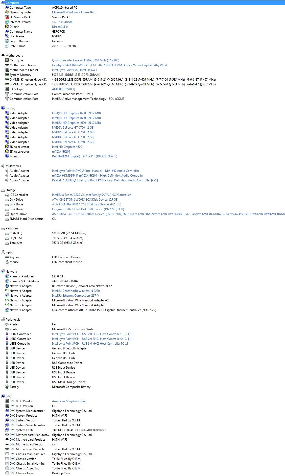Select the Storage section header

(11, 190)
